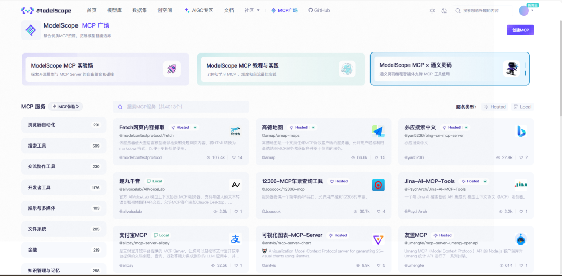Image resolution: width=562 pixels, height=276 pixels.
Task: Click @amap author name
Action: coord(269,157)
